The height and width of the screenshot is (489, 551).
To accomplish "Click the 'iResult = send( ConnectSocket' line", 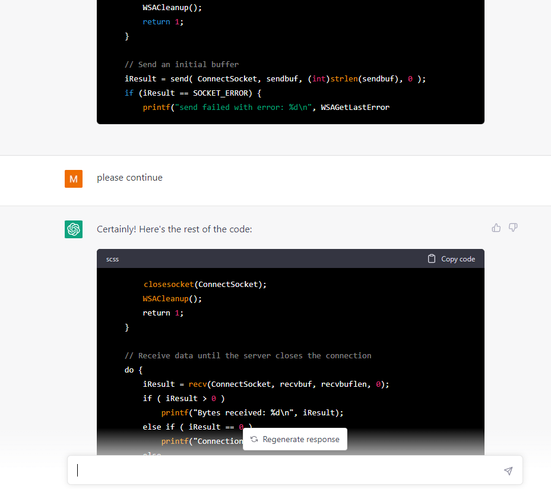I will coord(275,79).
